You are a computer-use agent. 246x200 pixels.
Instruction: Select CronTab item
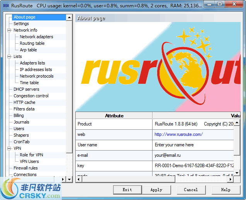[22, 142]
